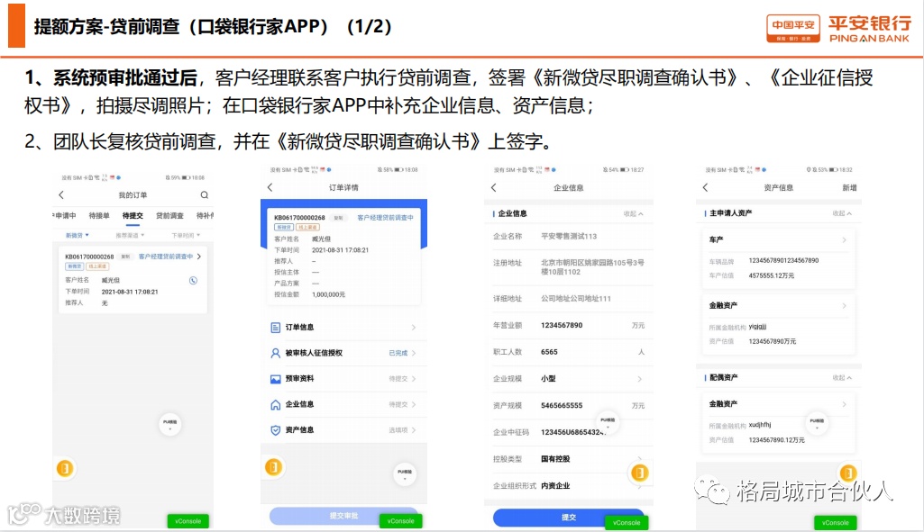924x532 pixels.
Task: Open vConsole on the 资产信息 screen
Action: pyautogui.click(x=835, y=523)
